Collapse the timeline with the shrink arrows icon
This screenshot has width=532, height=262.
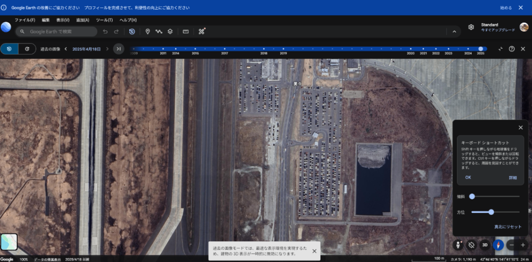click(x=500, y=49)
